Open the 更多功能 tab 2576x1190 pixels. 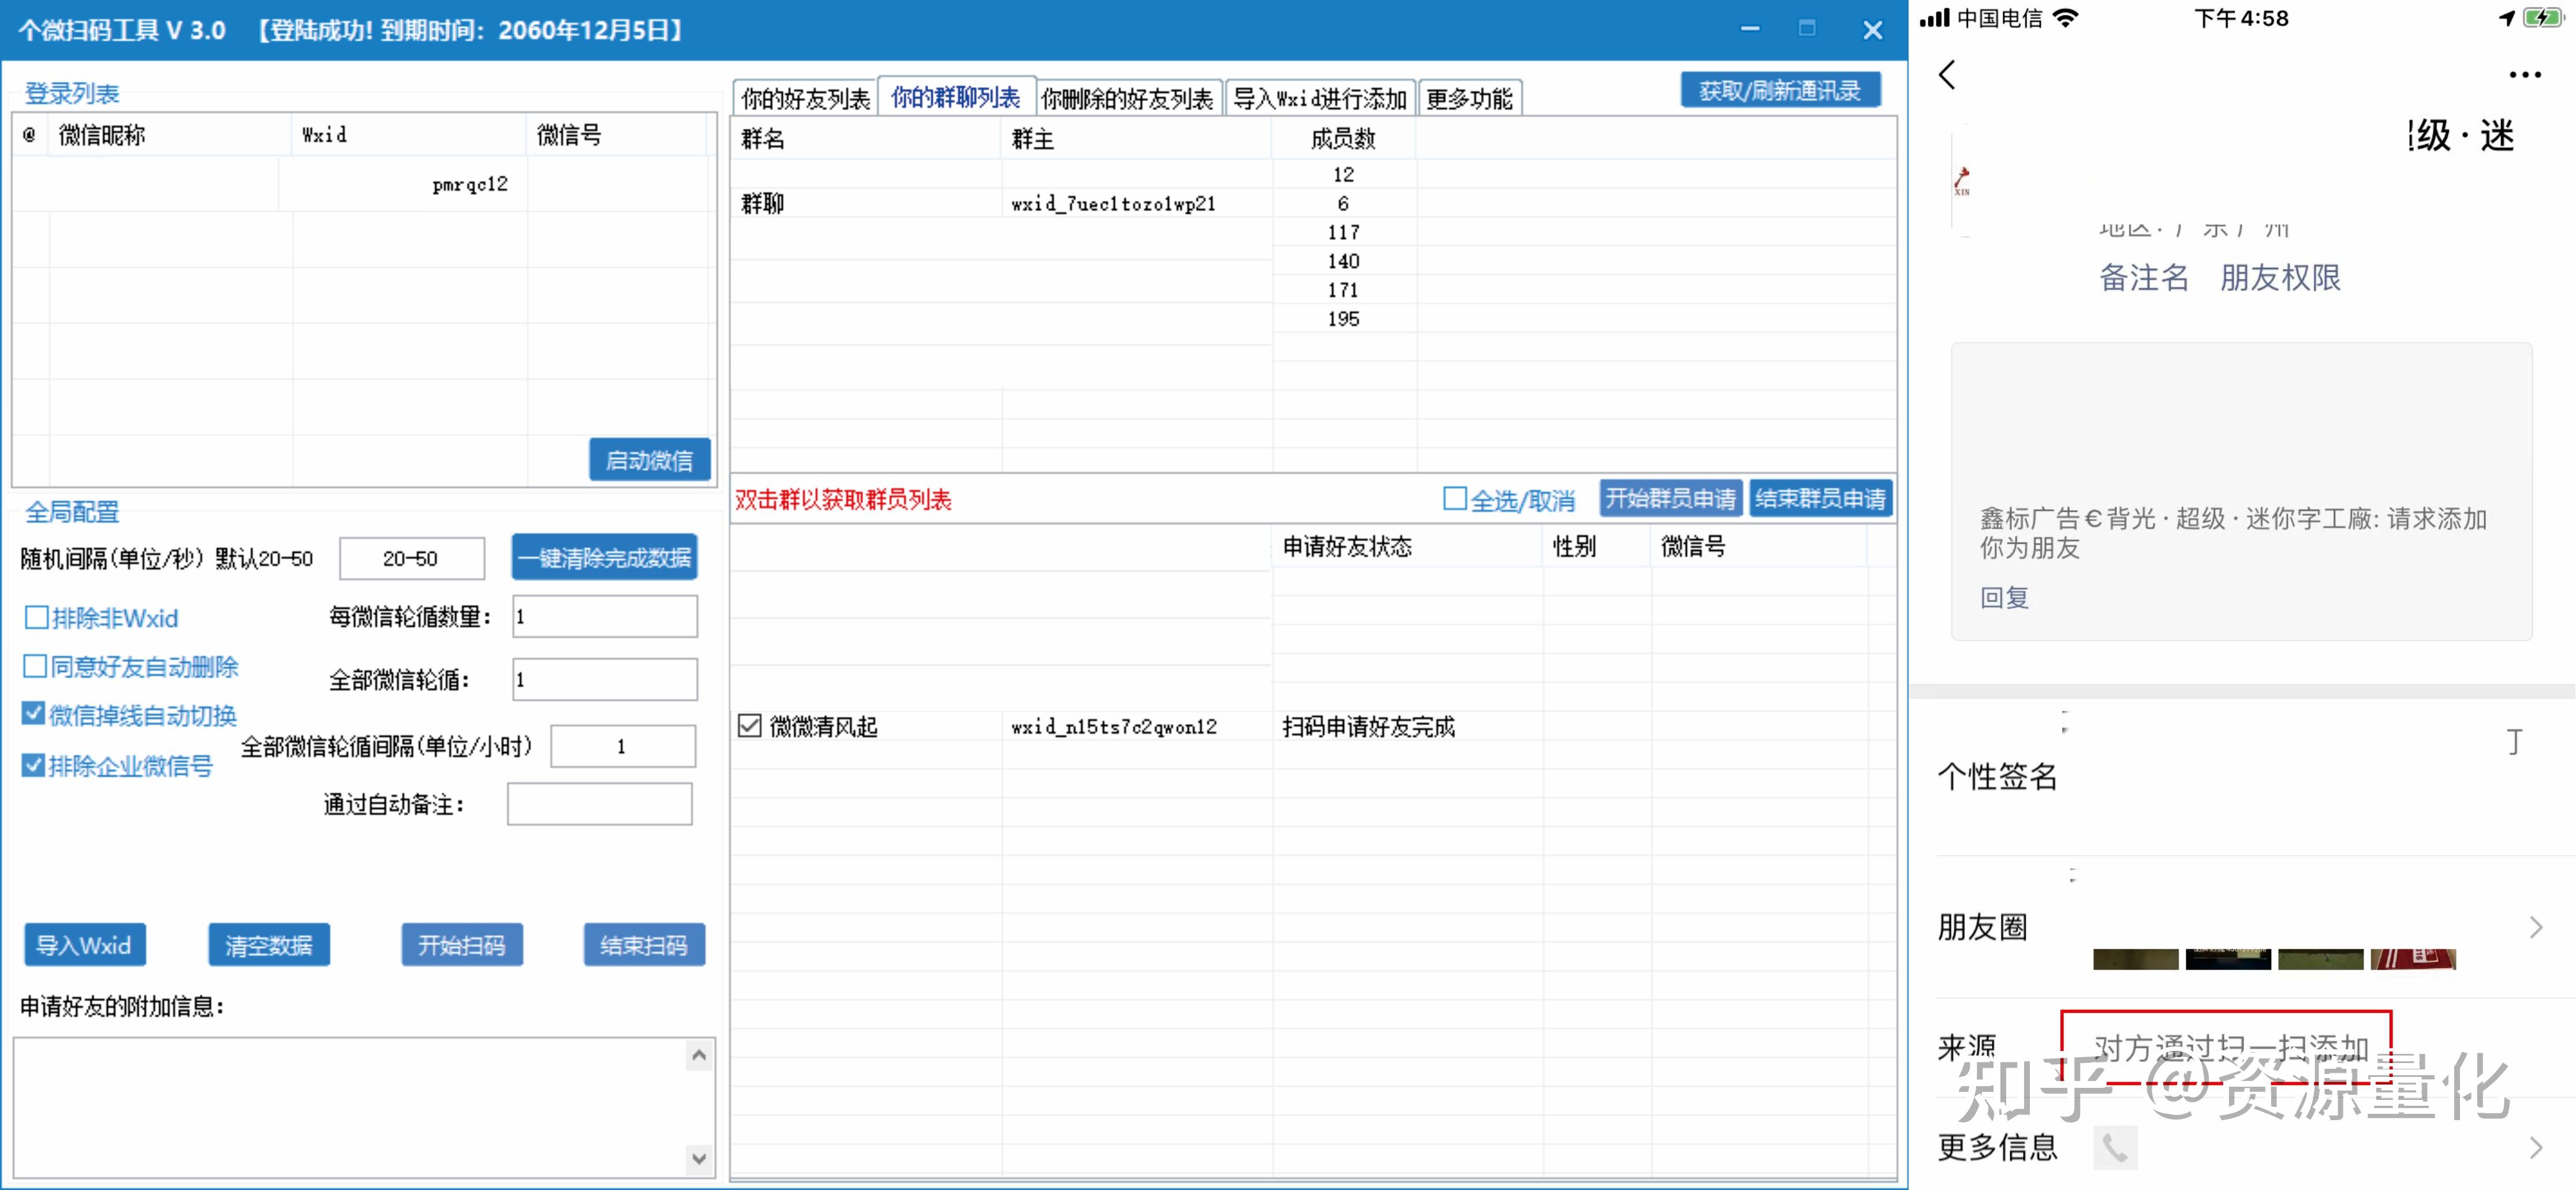[1469, 98]
